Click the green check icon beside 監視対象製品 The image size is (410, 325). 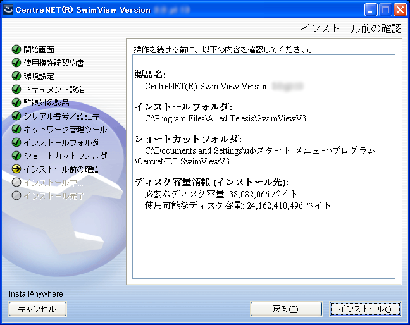click(x=16, y=102)
